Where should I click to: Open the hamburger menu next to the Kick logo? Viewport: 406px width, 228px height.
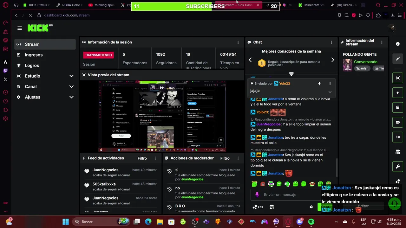(20, 28)
